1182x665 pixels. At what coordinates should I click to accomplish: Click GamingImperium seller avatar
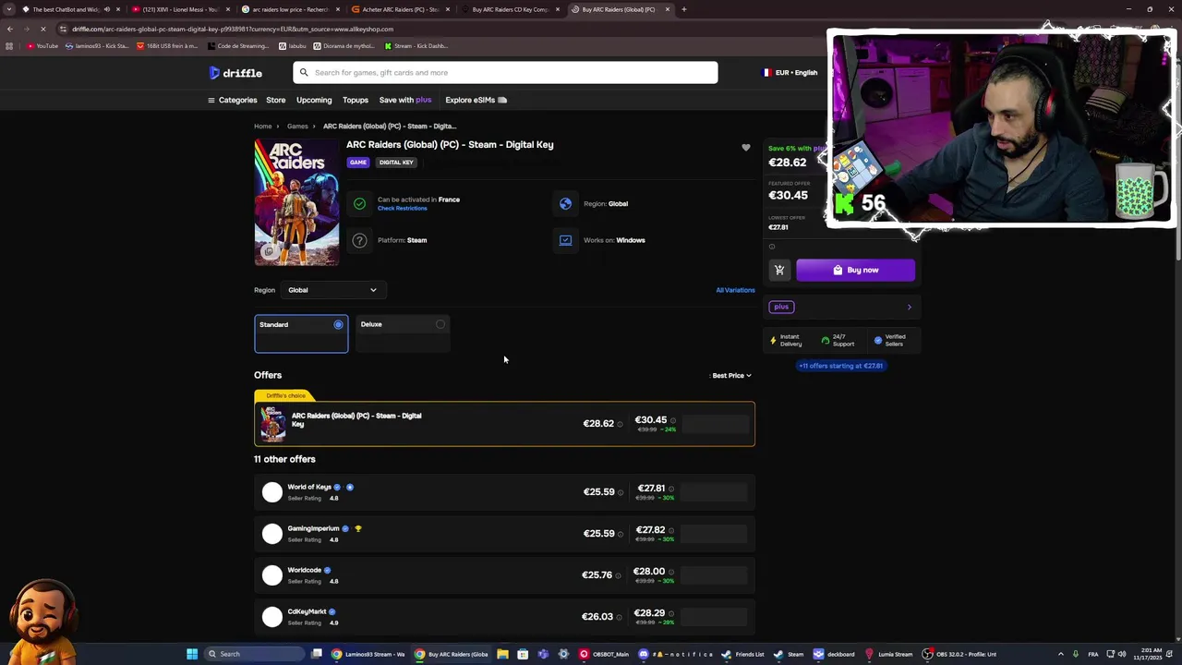[272, 534]
